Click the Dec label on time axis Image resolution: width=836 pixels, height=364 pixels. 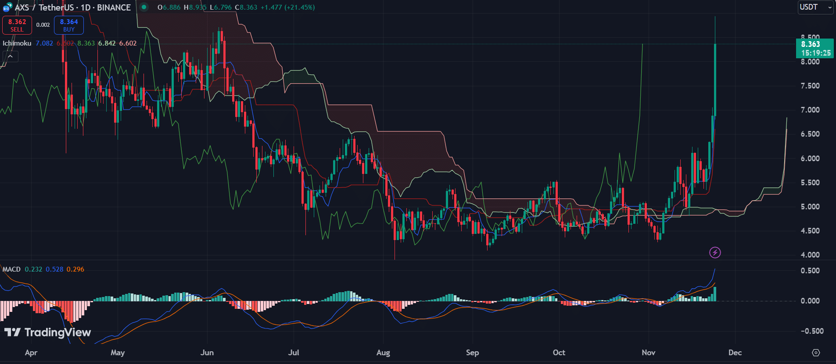tap(735, 353)
